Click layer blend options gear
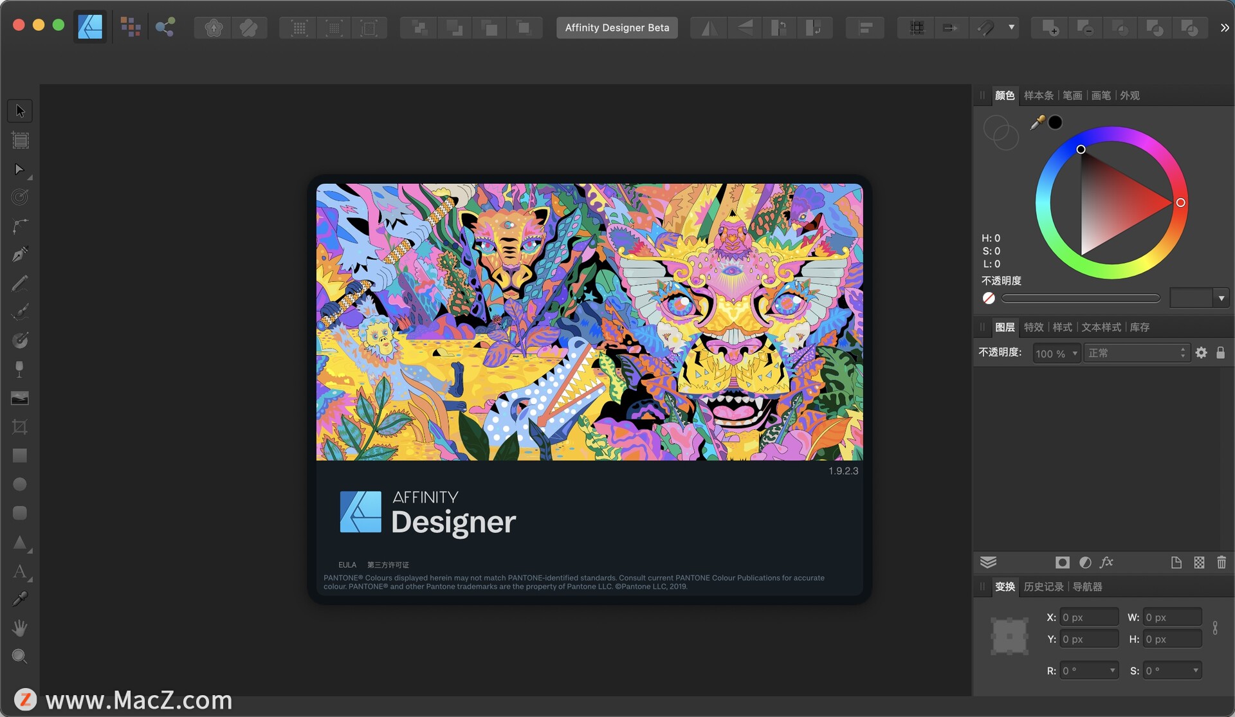This screenshot has height=717, width=1235. point(1201,352)
